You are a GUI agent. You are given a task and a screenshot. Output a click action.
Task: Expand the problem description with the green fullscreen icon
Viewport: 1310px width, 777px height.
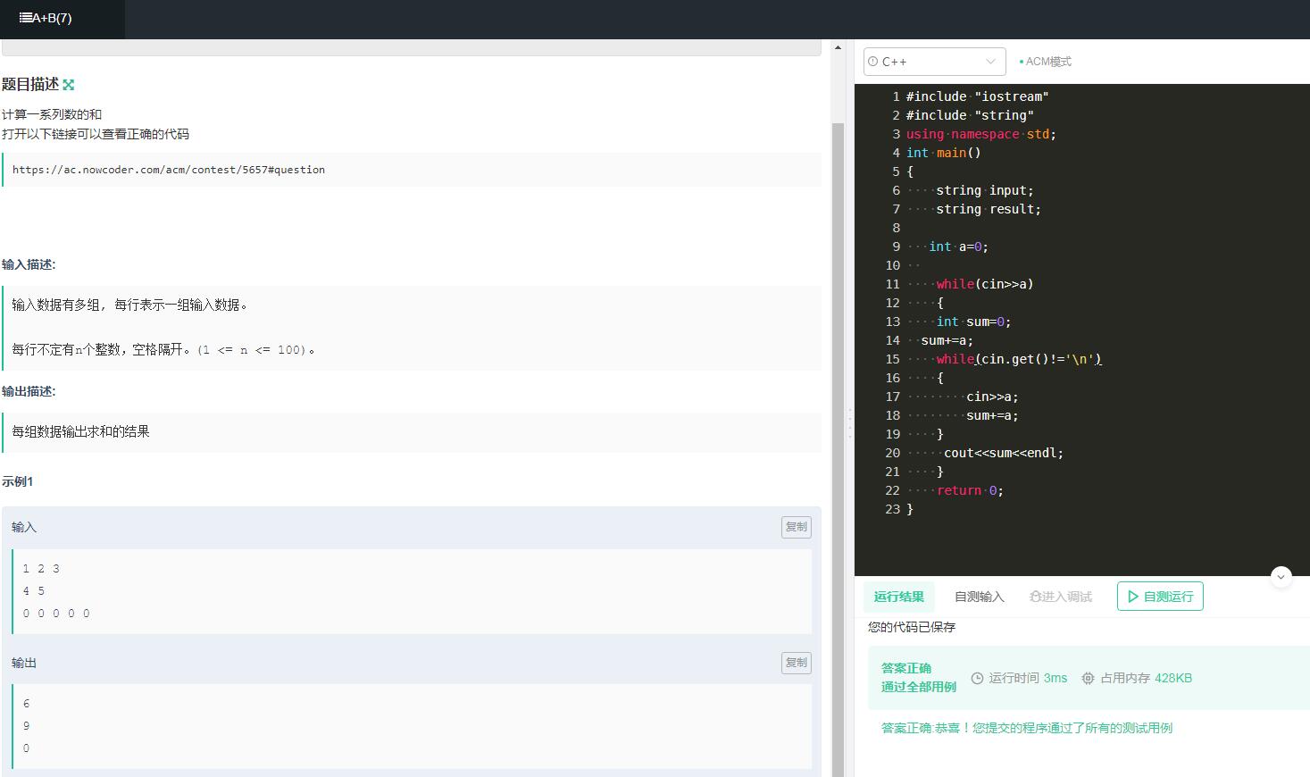click(x=69, y=85)
